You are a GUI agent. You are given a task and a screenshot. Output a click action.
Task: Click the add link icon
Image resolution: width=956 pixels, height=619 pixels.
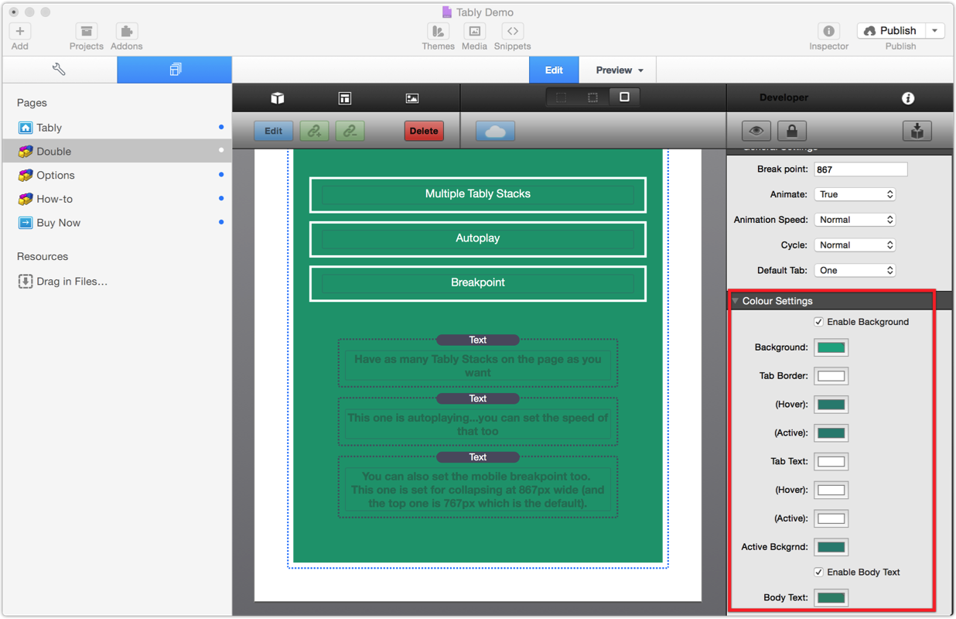pyautogui.click(x=314, y=131)
